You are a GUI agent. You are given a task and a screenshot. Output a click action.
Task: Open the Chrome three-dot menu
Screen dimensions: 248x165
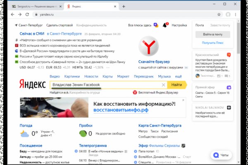236,14
